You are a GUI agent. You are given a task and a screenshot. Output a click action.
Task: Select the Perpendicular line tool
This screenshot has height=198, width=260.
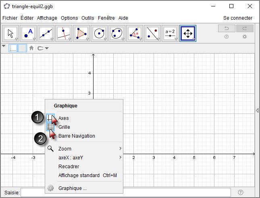pos(64,33)
